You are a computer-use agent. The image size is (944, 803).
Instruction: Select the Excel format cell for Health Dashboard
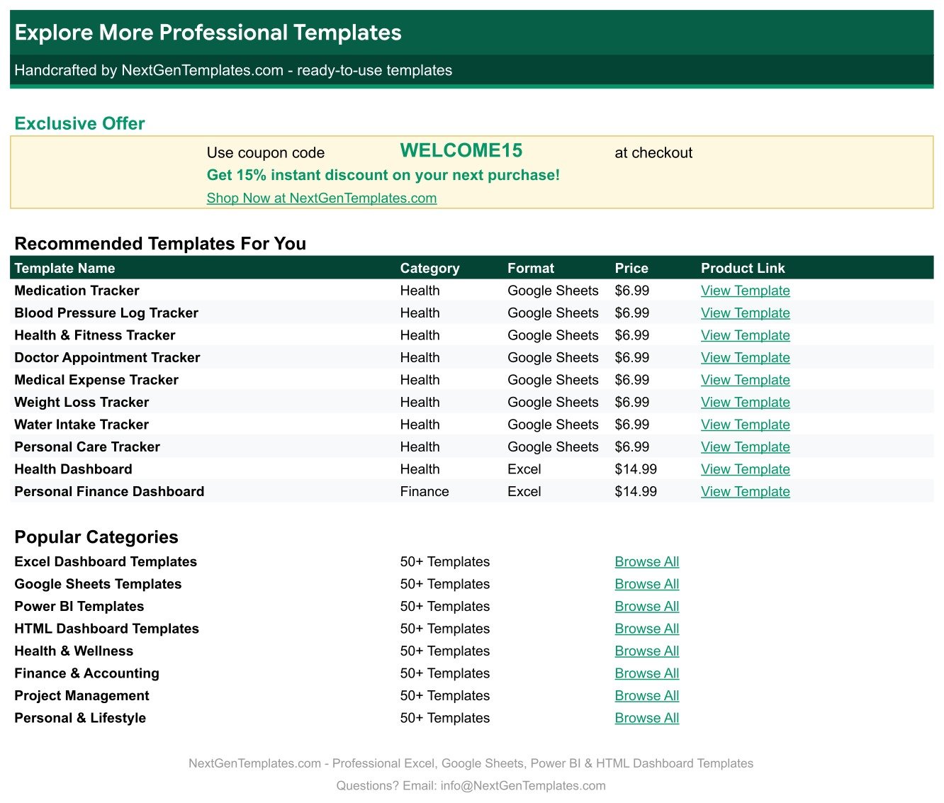[524, 469]
